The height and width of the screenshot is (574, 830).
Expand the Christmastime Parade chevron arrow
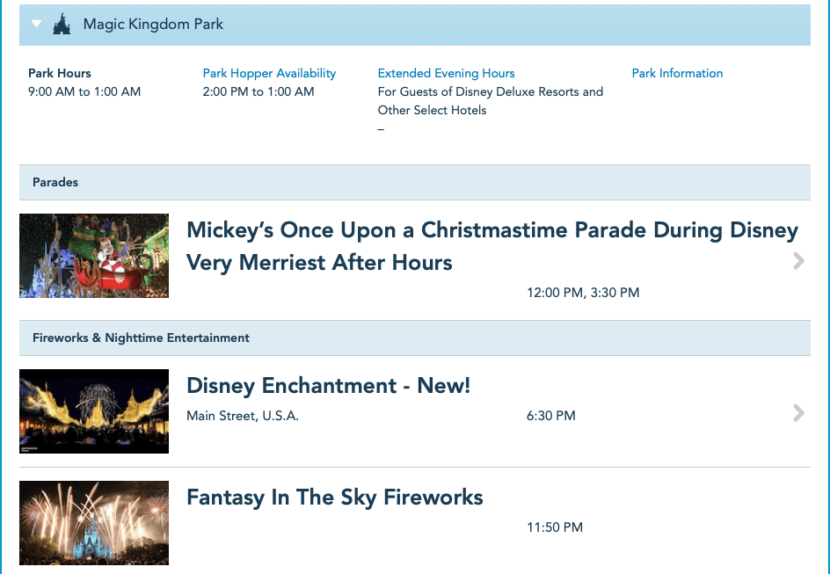[798, 260]
